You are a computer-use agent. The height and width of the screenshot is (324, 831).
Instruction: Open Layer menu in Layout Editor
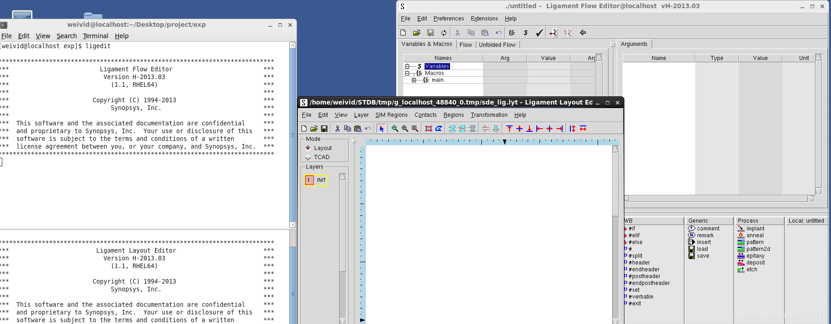[361, 115]
